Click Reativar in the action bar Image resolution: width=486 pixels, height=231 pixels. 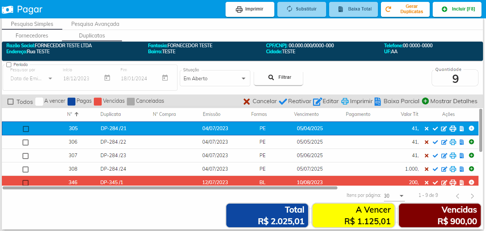click(x=295, y=101)
